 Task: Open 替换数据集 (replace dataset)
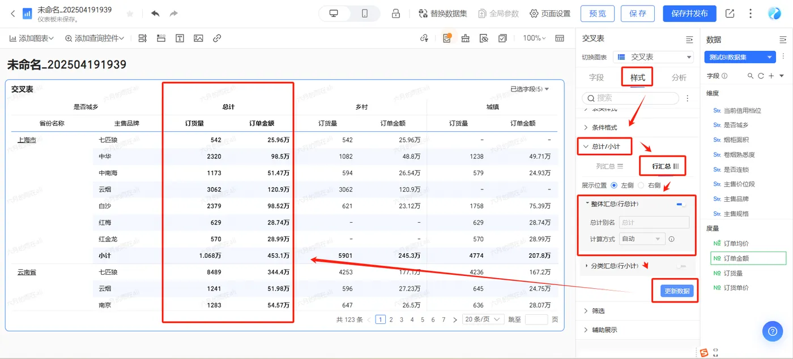click(442, 14)
